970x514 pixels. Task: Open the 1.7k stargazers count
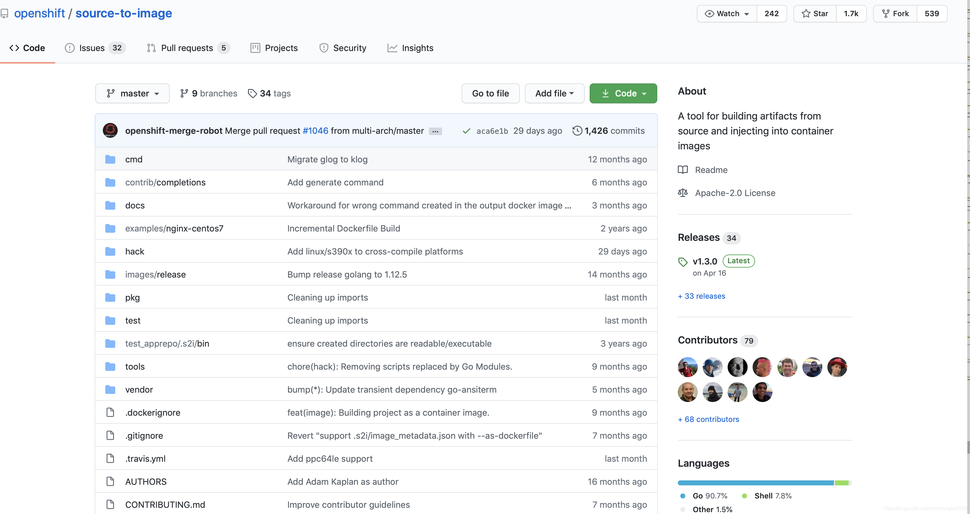(851, 14)
